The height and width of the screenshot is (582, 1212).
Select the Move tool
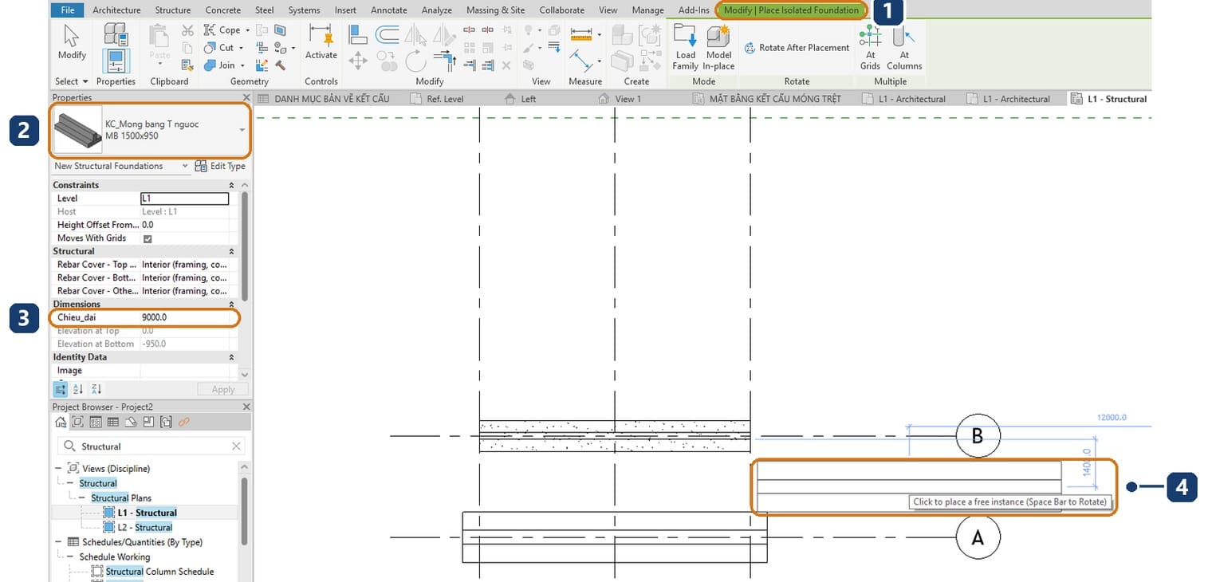[x=357, y=61]
